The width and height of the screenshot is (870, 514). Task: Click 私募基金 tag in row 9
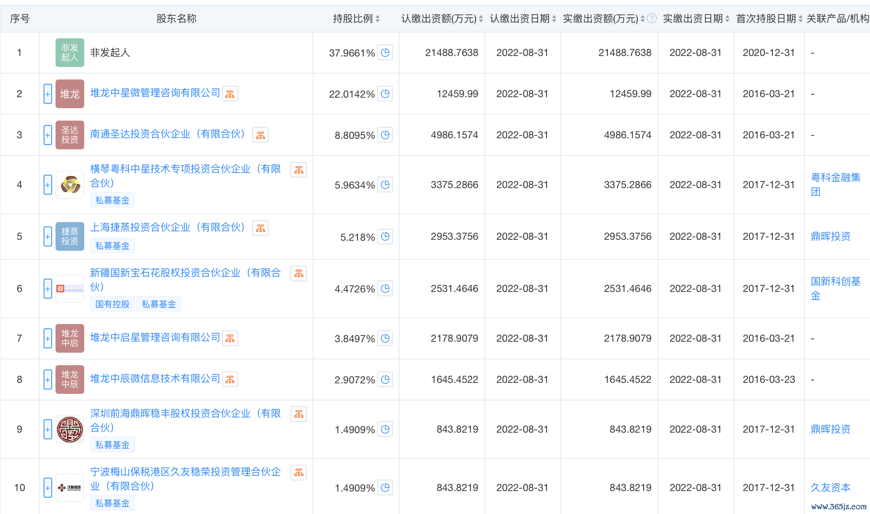pyautogui.click(x=112, y=445)
